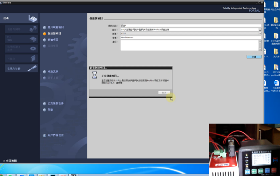Select the 帮助 help option
280x176 pixels.
(x=48, y=109)
